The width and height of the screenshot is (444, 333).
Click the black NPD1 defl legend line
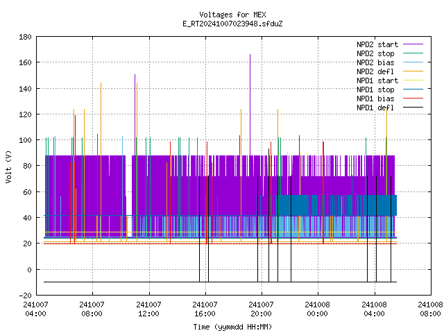413,108
